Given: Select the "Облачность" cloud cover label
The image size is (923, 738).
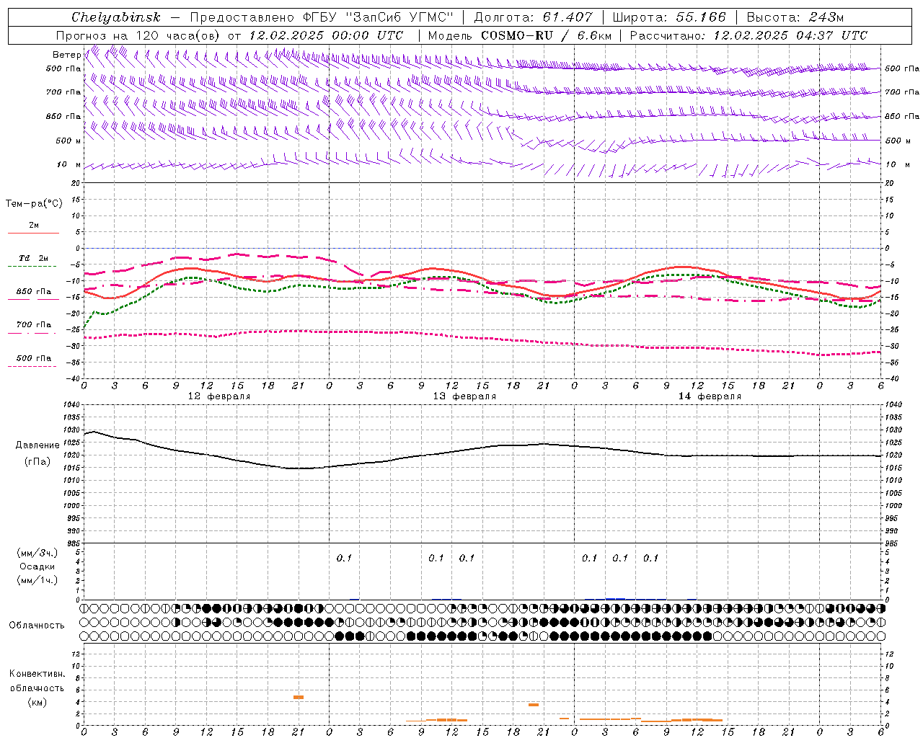Looking at the screenshot, I should 37,626.
